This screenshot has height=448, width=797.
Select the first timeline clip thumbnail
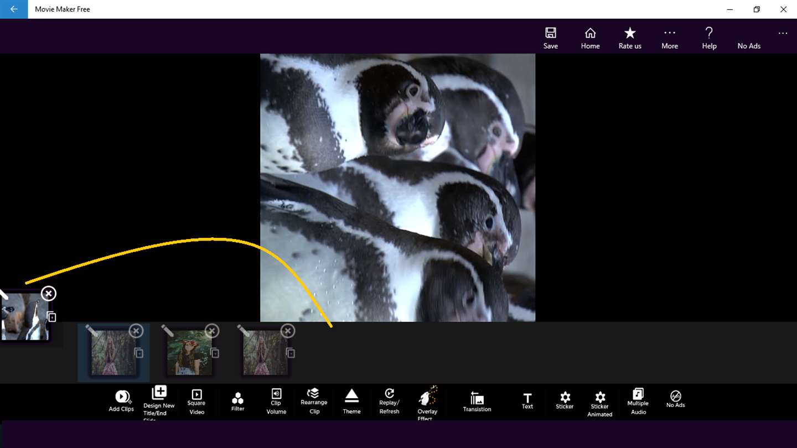[x=113, y=353]
